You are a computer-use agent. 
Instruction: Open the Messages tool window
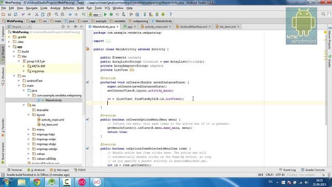click(60, 170)
